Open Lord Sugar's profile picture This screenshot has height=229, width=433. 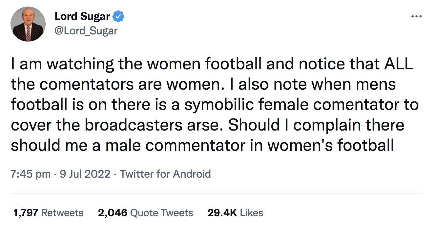28,24
